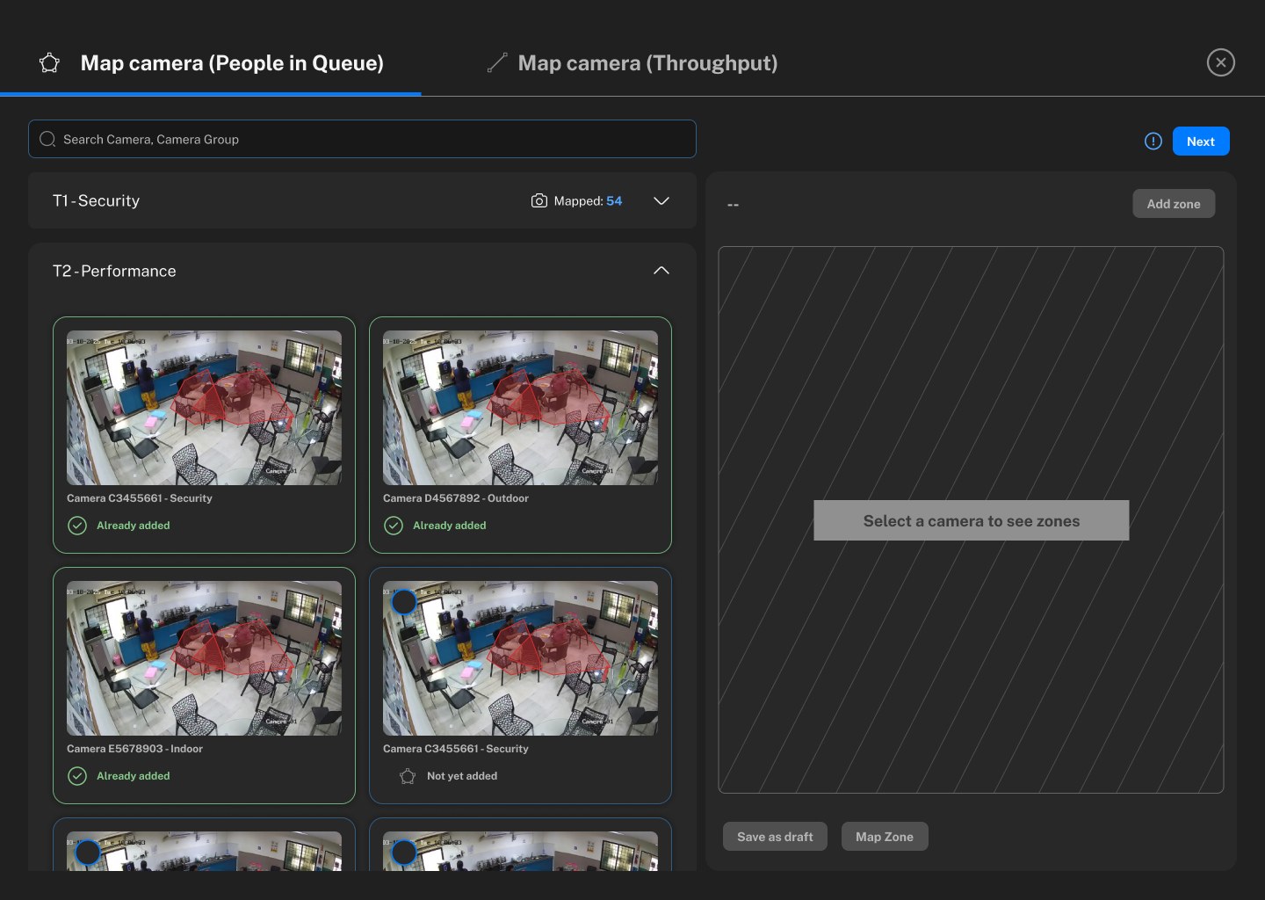Open thumbnail of not-yet-added Camera C3455661 - Security
The height and width of the screenshot is (900, 1265).
pyautogui.click(x=520, y=658)
